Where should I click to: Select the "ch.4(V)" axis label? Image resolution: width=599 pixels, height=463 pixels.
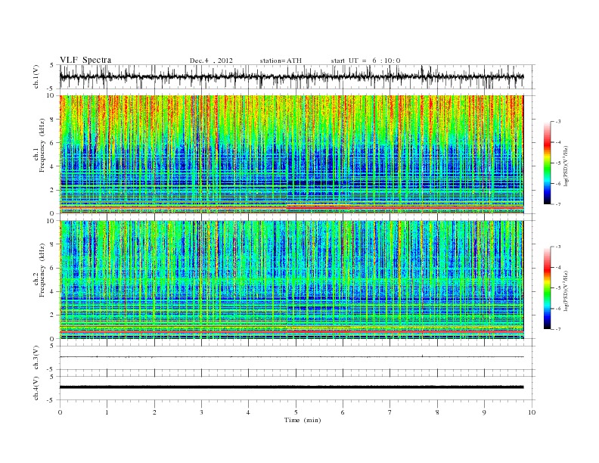coord(36,389)
